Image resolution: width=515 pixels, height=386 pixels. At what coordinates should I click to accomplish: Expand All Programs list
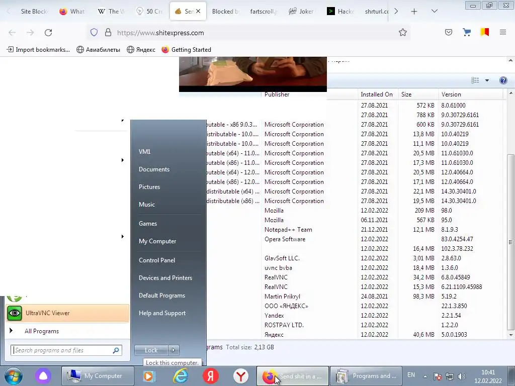point(42,331)
